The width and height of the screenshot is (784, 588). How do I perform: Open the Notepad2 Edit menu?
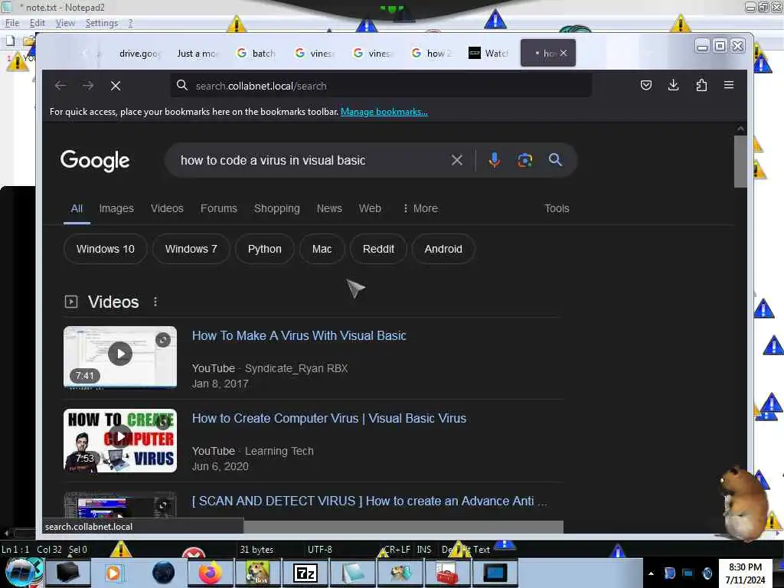pyautogui.click(x=37, y=23)
